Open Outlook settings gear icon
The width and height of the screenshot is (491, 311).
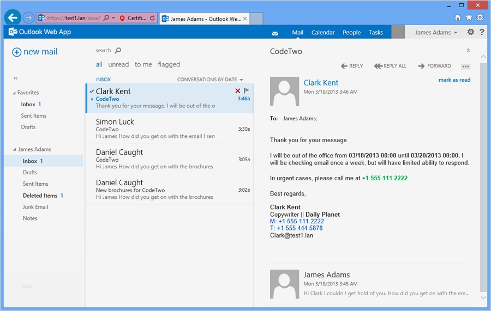[x=470, y=32]
